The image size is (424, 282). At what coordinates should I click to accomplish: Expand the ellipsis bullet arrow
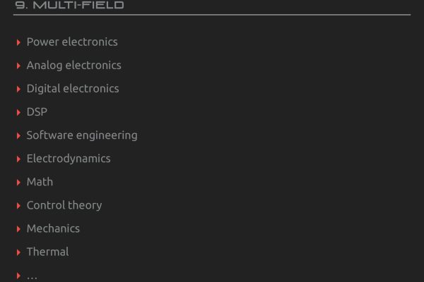tap(18, 276)
